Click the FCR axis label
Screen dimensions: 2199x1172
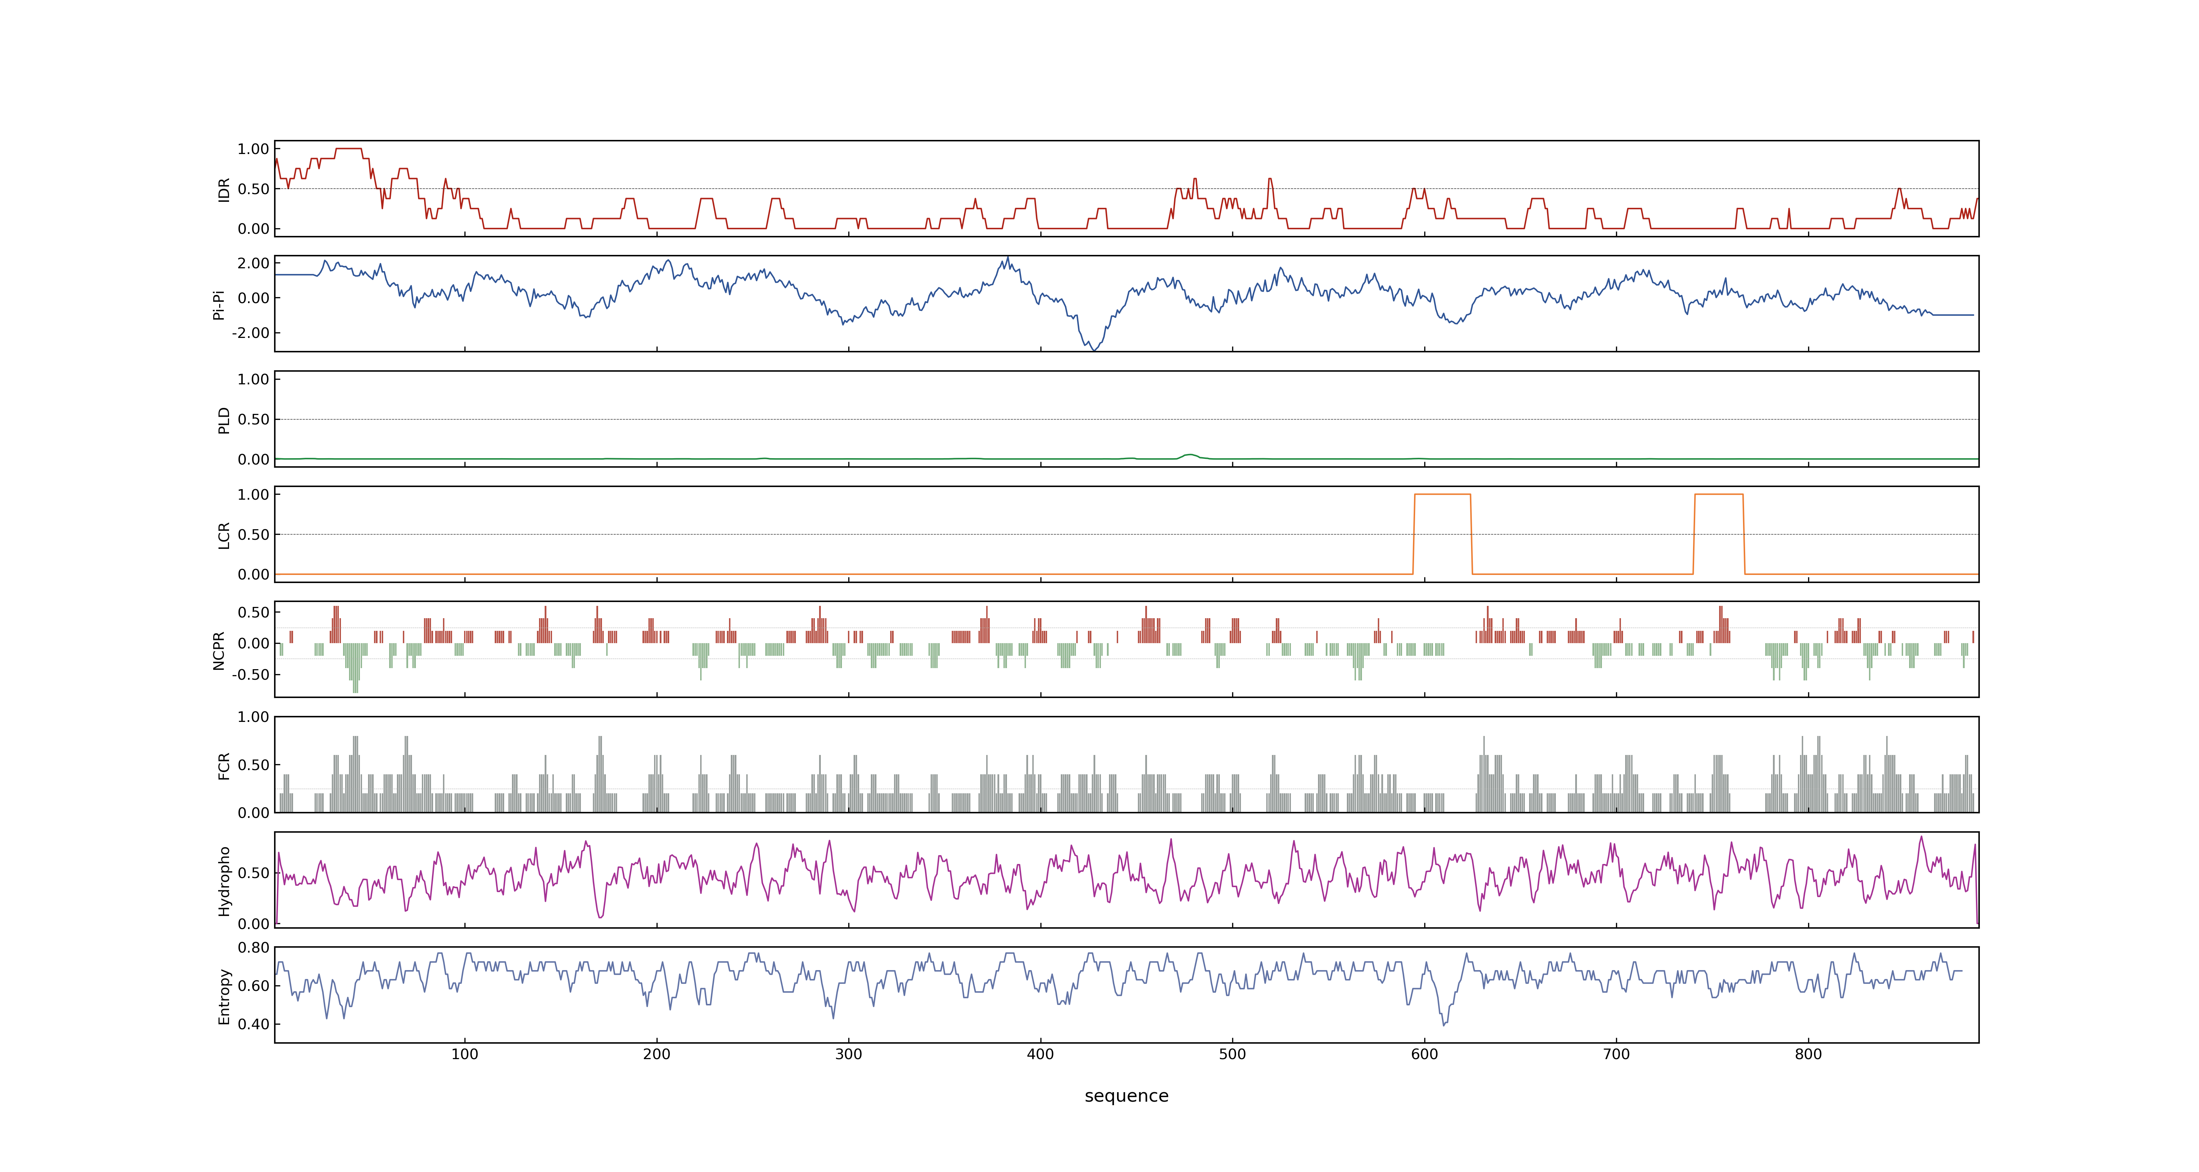click(224, 765)
